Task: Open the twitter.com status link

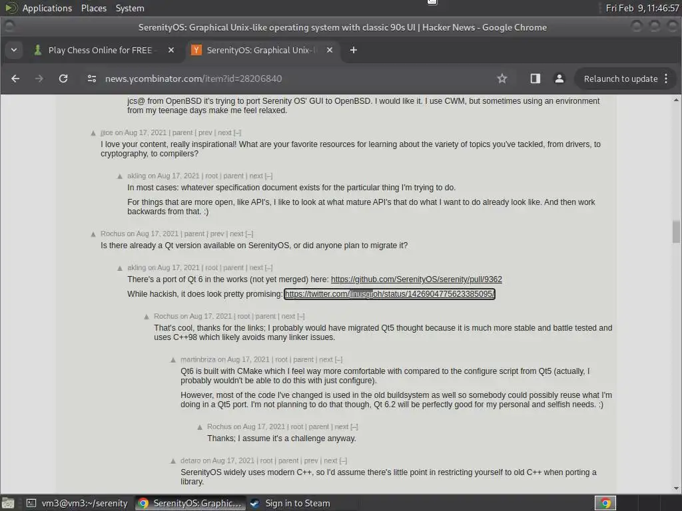Action: click(x=390, y=294)
